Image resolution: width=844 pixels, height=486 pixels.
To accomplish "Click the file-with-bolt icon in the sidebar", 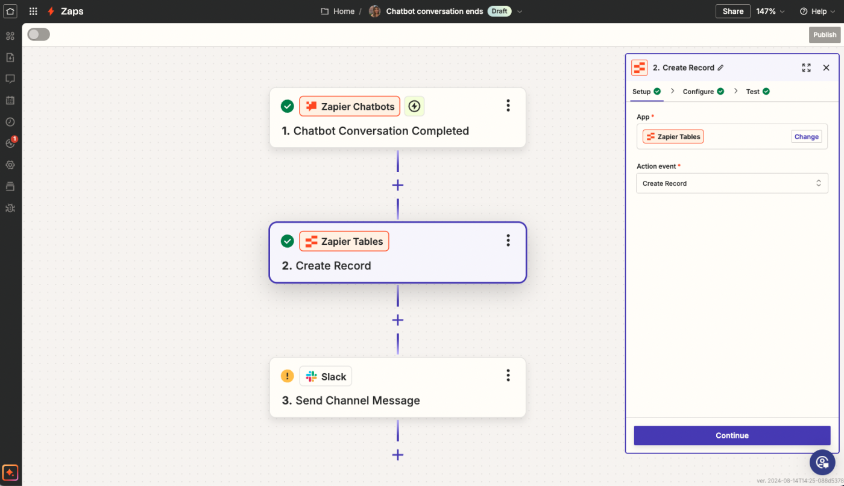I will [x=10, y=57].
